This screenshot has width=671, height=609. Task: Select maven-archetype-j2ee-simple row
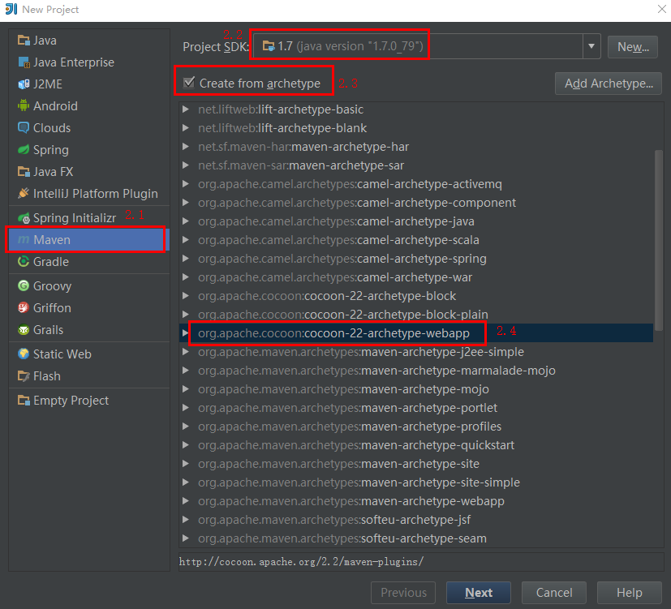point(416,352)
